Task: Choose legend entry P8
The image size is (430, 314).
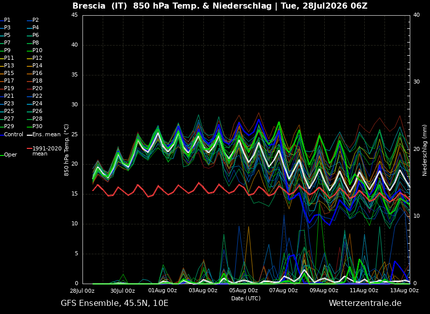Action: tap(35, 43)
